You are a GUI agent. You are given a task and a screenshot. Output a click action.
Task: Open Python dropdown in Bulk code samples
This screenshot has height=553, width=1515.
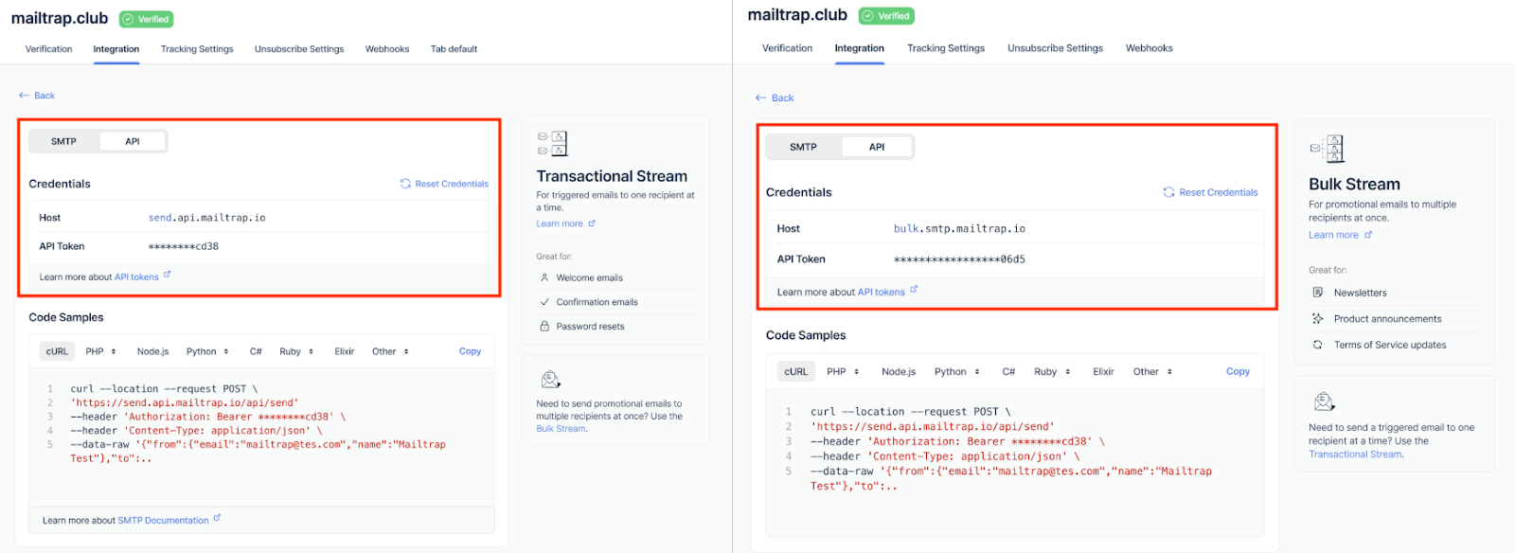[x=957, y=372]
